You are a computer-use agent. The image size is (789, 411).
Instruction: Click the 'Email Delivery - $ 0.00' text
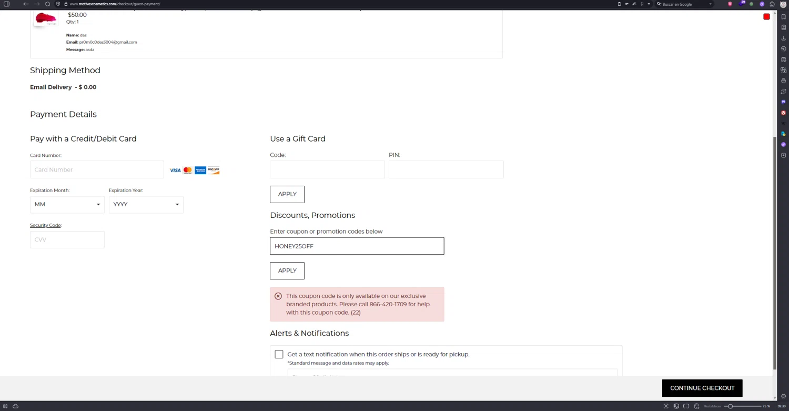pos(63,87)
